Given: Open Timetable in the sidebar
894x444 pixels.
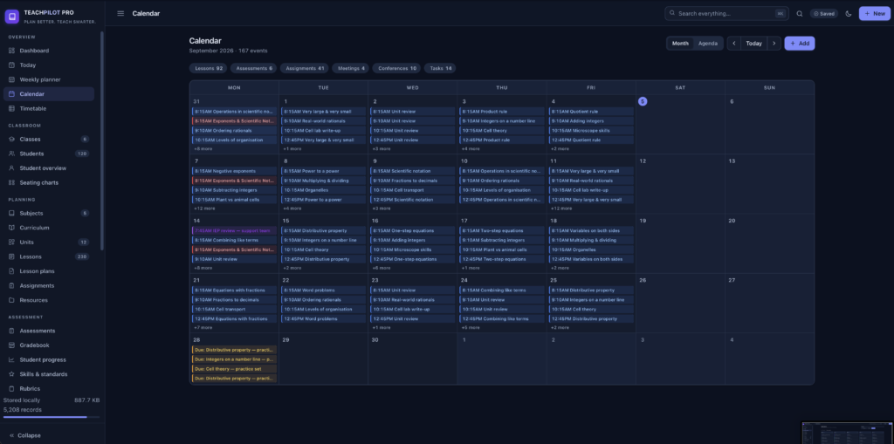Looking at the screenshot, I should coord(49,109).
